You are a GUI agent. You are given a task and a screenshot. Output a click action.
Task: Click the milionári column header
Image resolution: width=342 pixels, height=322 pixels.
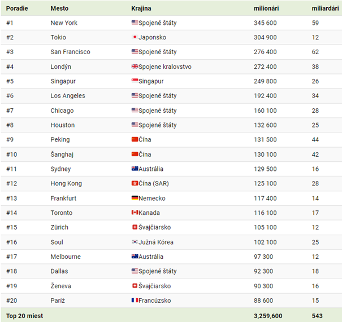266,8
